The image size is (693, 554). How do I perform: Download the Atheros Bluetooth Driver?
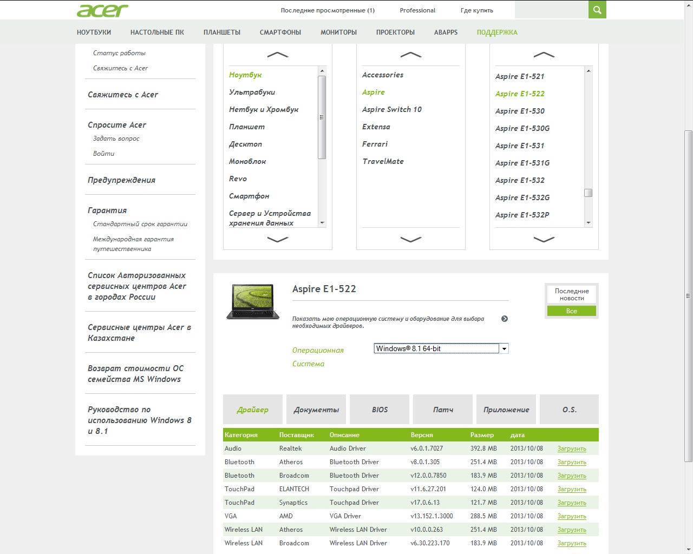click(x=572, y=462)
